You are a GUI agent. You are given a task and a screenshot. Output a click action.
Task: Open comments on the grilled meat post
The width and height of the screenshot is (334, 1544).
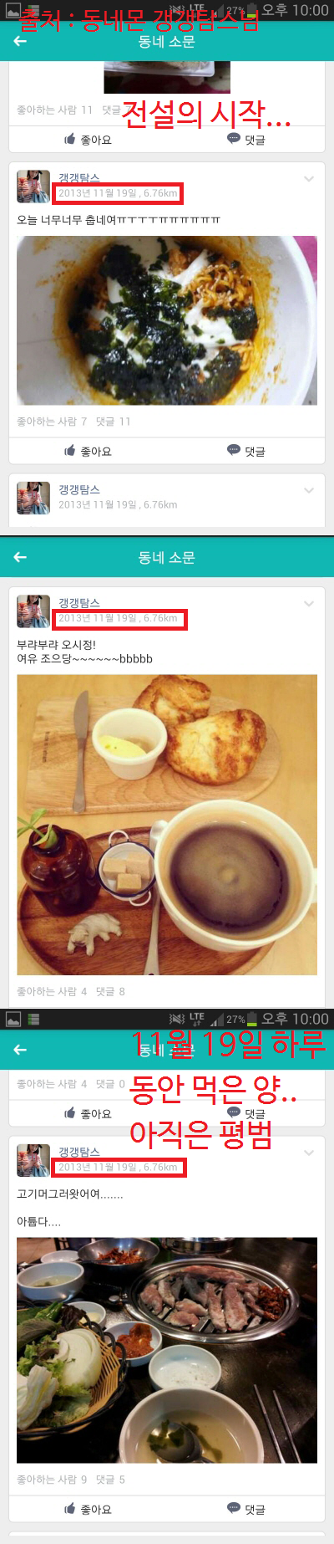tap(246, 1509)
